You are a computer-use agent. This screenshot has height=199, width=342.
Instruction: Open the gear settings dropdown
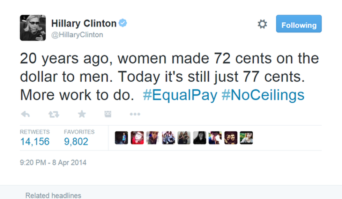(262, 24)
